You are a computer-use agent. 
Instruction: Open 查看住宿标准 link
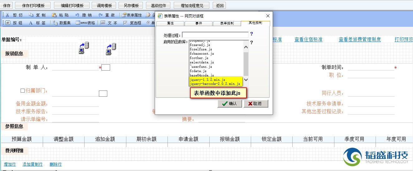309,39
